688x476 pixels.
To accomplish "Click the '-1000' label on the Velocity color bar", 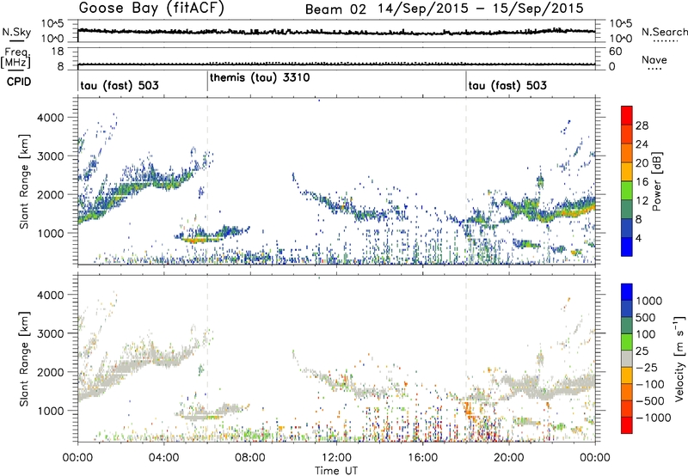I will click(x=653, y=418).
